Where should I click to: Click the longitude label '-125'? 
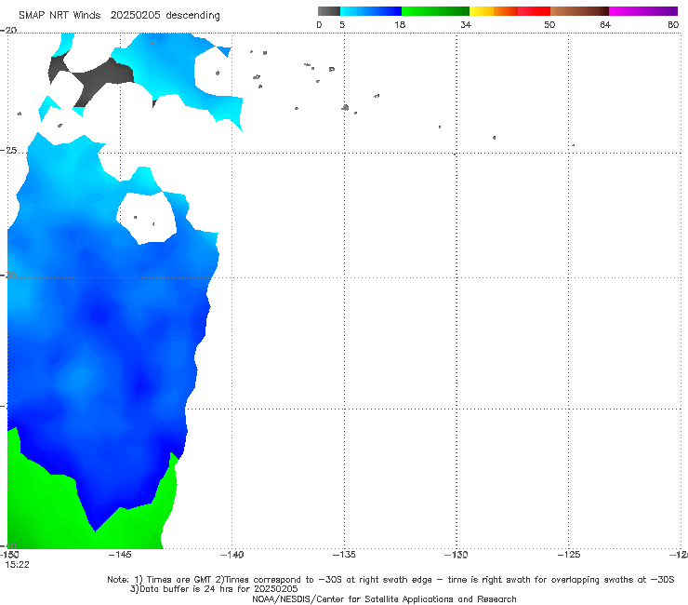[x=569, y=555]
